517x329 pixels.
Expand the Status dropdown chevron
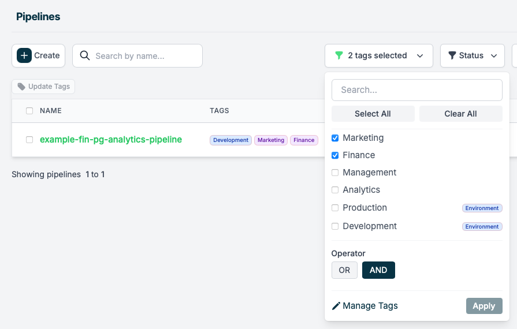tap(493, 56)
